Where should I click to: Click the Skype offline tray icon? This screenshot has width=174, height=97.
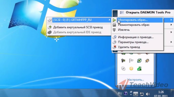(x=123, y=69)
